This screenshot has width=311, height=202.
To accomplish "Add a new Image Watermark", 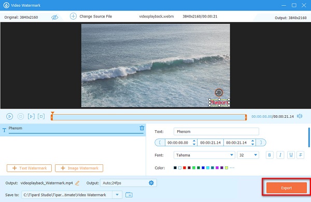I will click(x=79, y=168).
